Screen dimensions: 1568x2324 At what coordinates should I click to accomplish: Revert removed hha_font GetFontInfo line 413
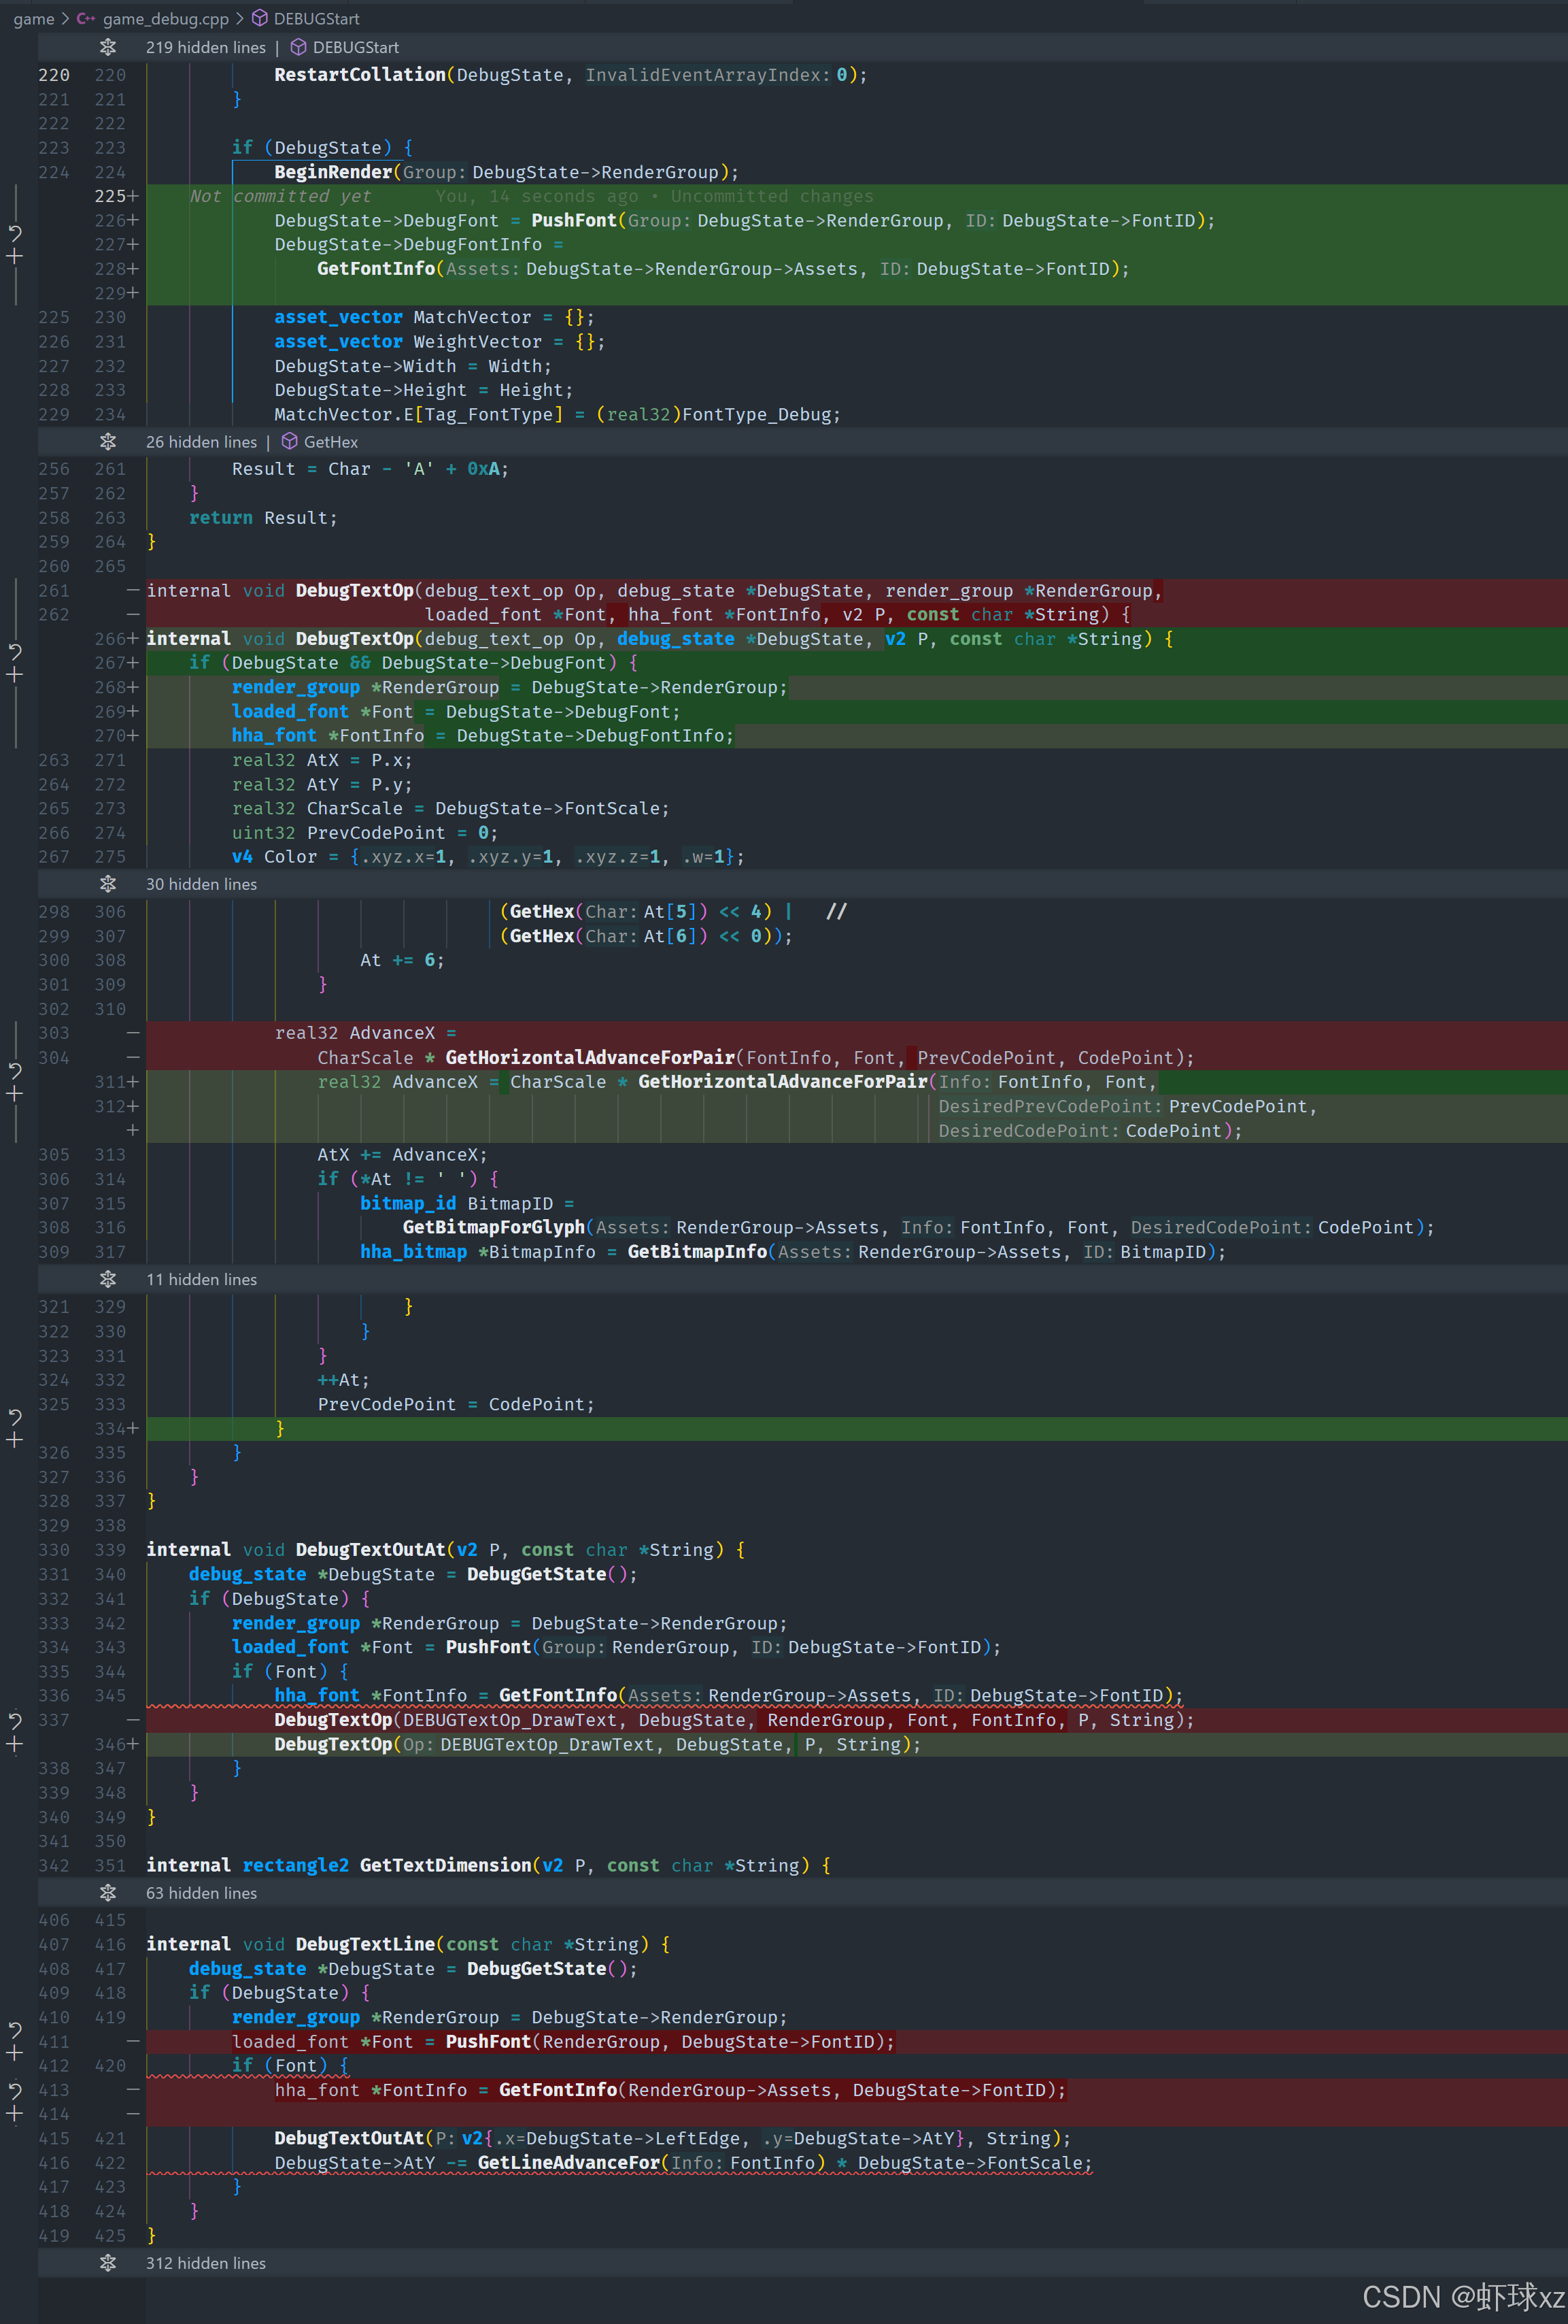(x=15, y=2090)
